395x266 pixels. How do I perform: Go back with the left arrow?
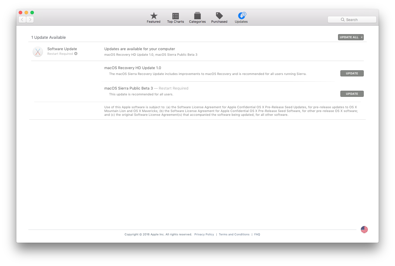[x=22, y=20]
